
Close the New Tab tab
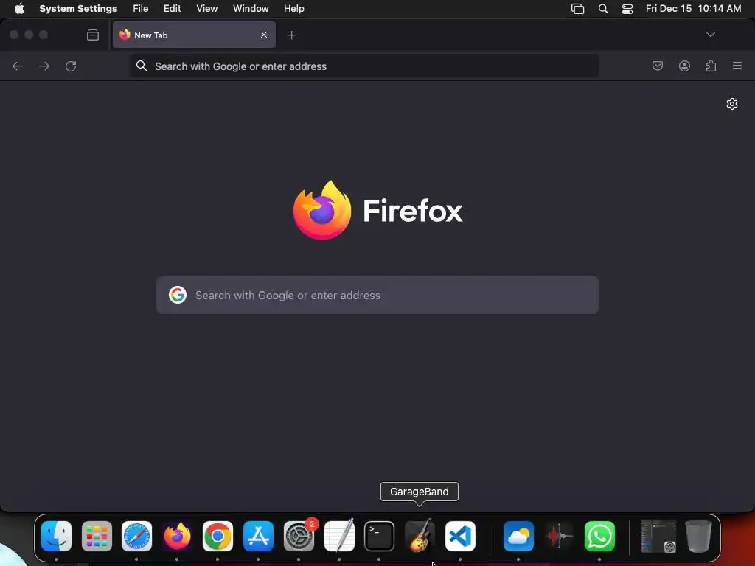(x=264, y=35)
